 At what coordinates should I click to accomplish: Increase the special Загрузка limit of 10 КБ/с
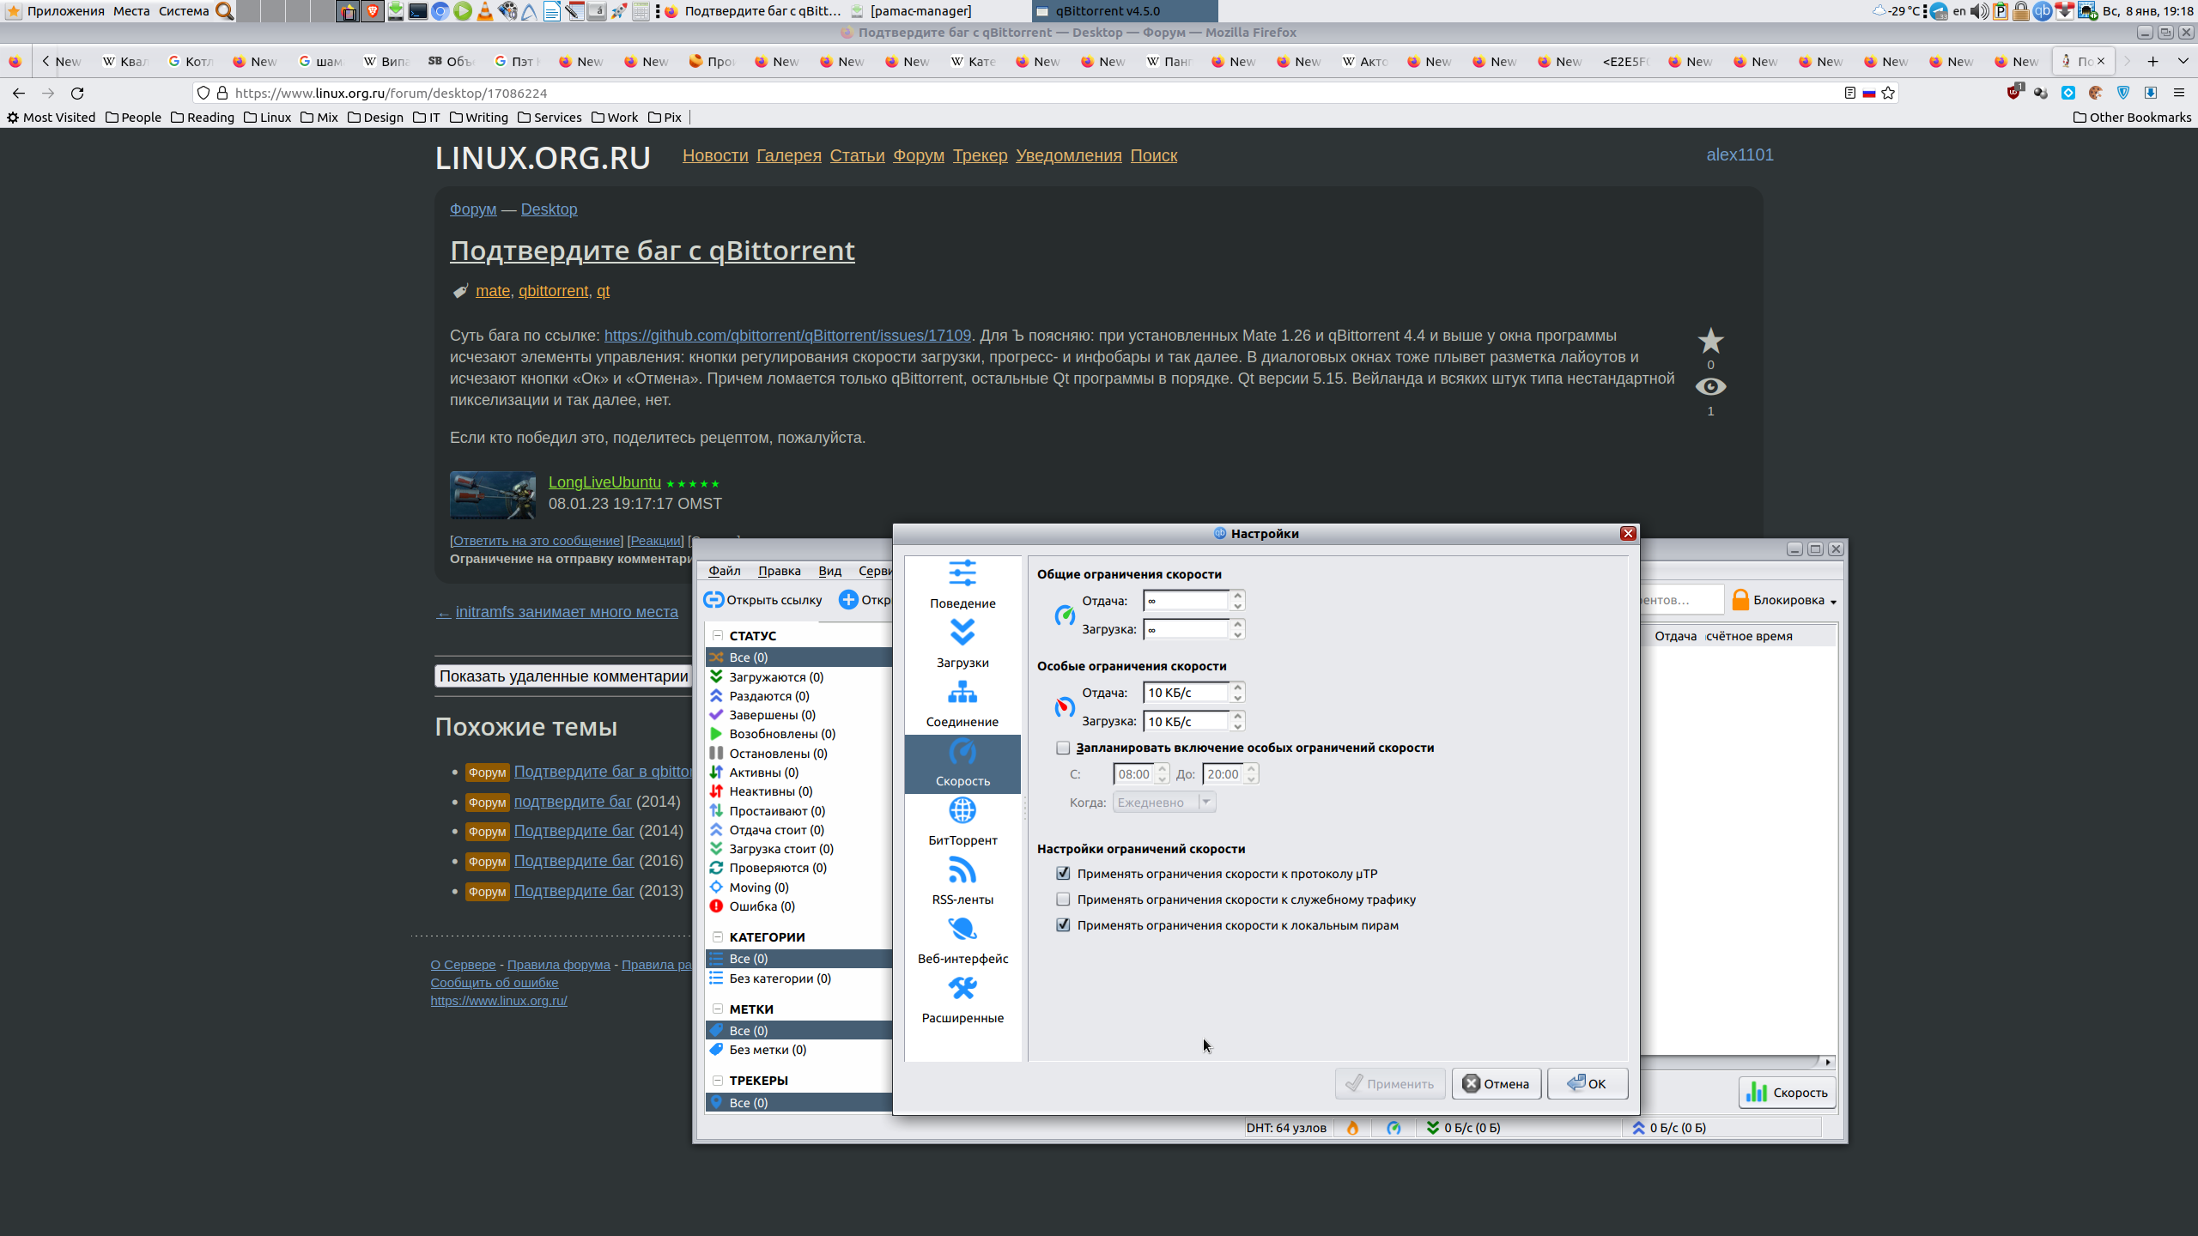tap(1237, 716)
